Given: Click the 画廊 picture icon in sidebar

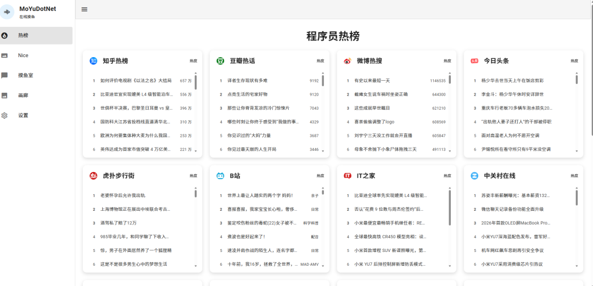Looking at the screenshot, I should click(4, 96).
